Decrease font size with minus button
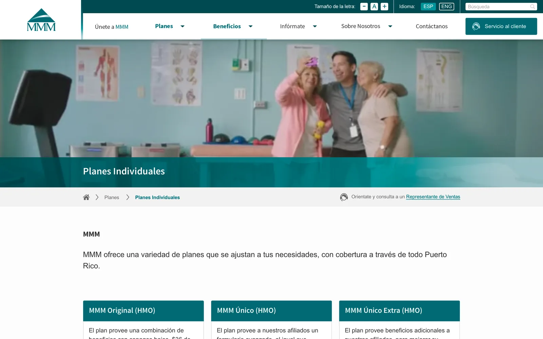543x339 pixels. coord(364,6)
